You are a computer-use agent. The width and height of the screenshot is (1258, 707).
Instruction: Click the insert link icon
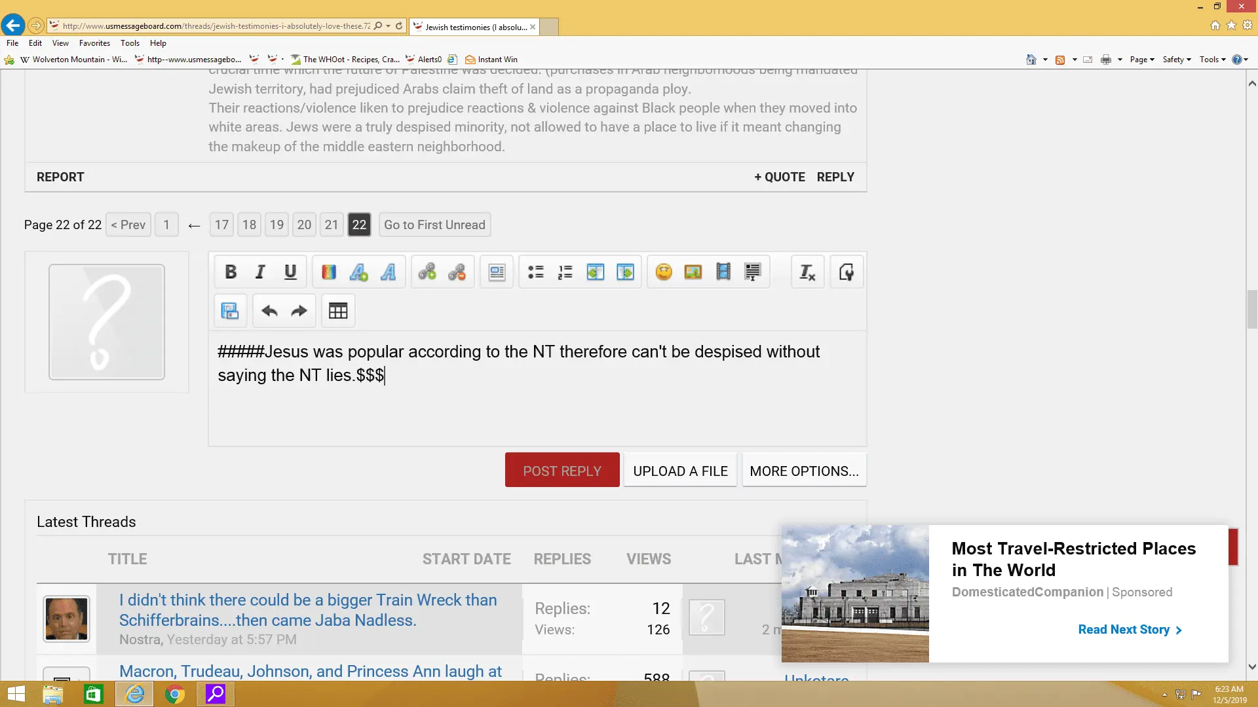pyautogui.click(x=427, y=272)
